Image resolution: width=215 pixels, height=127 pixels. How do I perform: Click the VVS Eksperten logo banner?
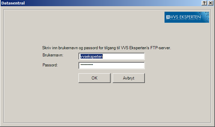[x=187, y=17]
